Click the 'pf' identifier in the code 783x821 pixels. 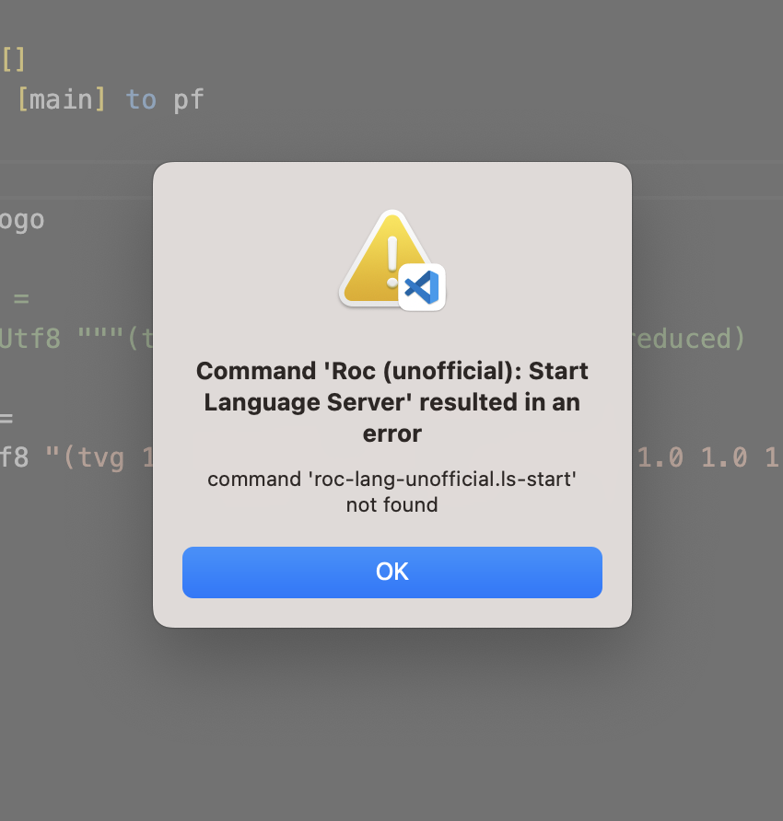point(189,100)
